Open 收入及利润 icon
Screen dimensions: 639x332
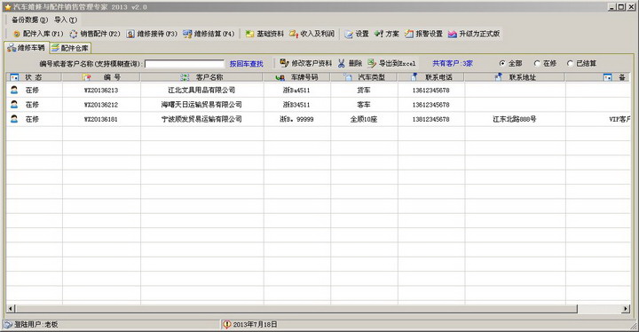(294, 34)
